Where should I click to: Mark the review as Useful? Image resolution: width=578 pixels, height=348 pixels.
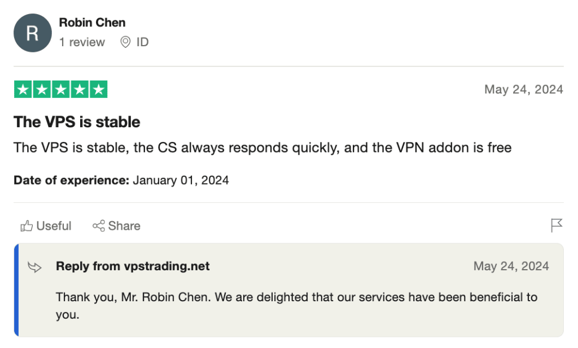[46, 226]
